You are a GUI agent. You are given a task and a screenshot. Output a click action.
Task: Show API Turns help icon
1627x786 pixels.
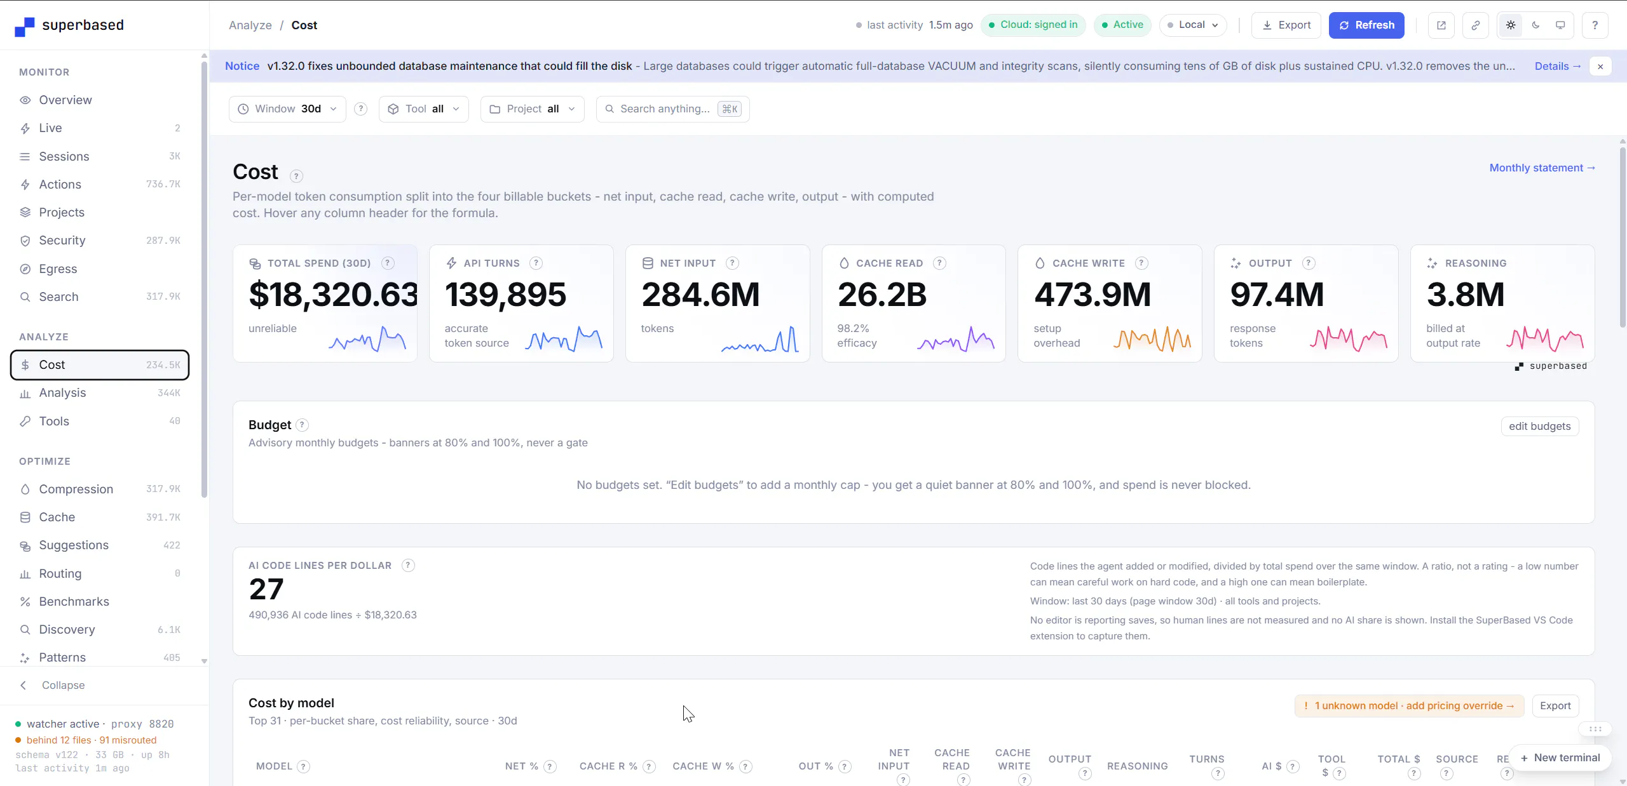click(536, 263)
